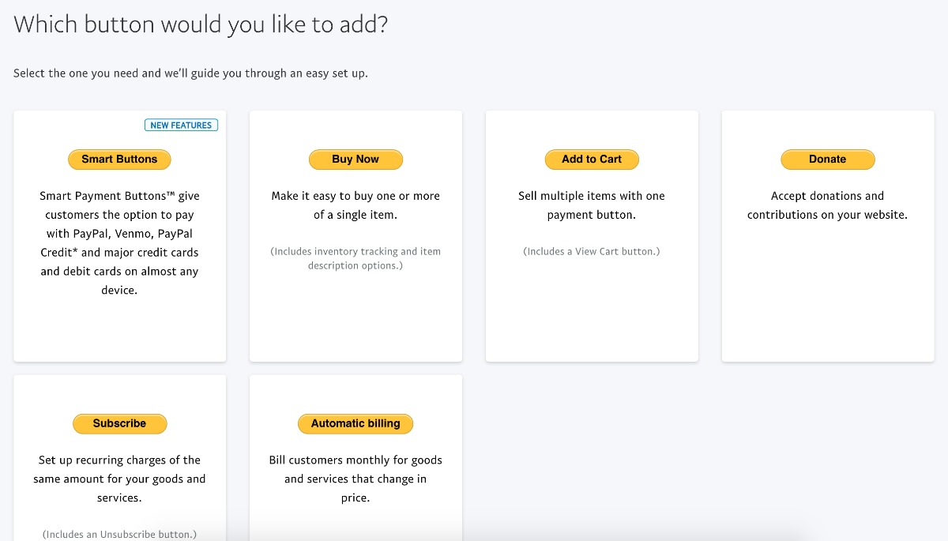Choose the Smart Buttons option
Image resolution: width=948 pixels, height=541 pixels.
pos(119,160)
